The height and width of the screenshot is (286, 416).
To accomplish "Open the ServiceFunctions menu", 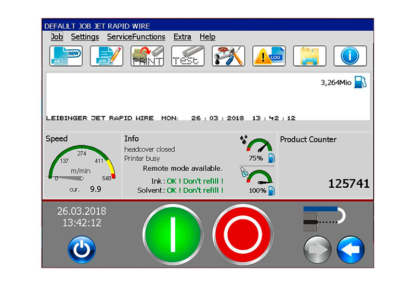I will coord(136,36).
